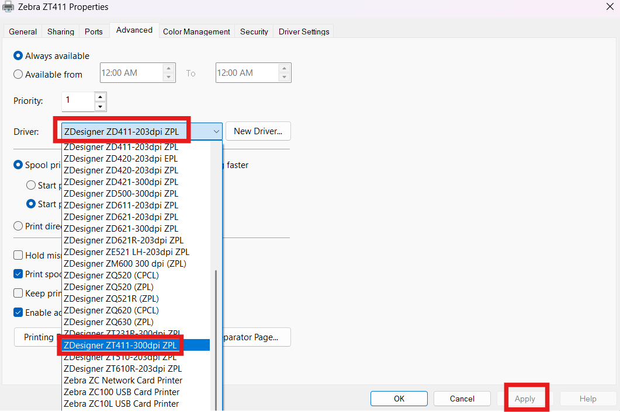Screen dimensions: 620x412
Task: Choose the Available from radio option
Action: (18, 74)
